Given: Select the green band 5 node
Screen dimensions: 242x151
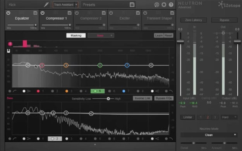Looking at the screenshot, I should [x=100, y=65].
